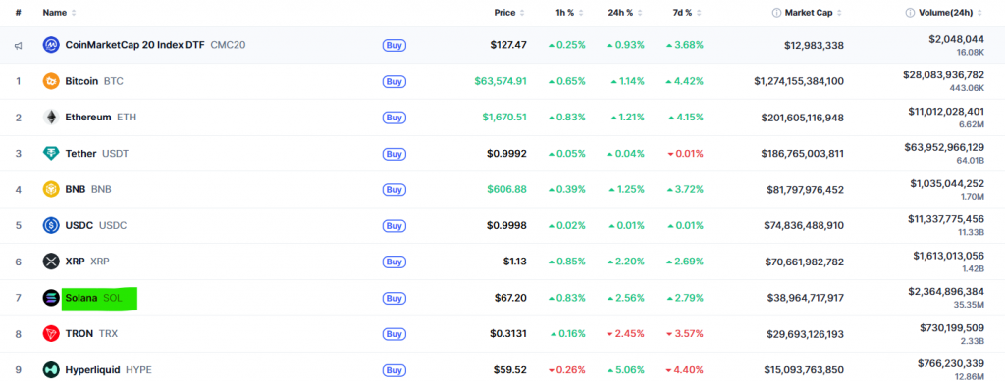Click the Solana logo icon
The width and height of the screenshot is (1005, 381).
pyautogui.click(x=51, y=297)
